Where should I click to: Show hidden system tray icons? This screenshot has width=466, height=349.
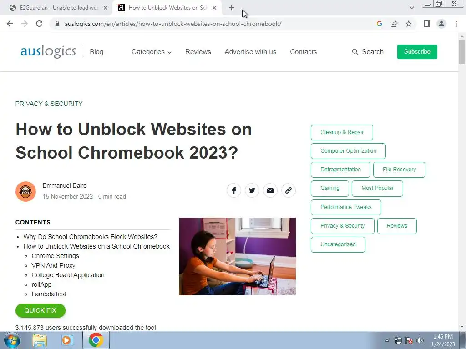(x=387, y=340)
